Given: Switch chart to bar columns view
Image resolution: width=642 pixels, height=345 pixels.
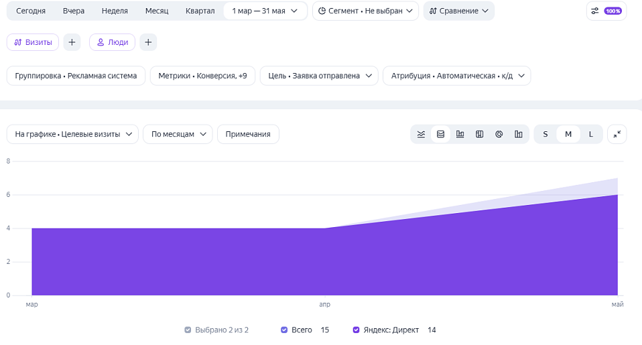Looking at the screenshot, I should (460, 134).
